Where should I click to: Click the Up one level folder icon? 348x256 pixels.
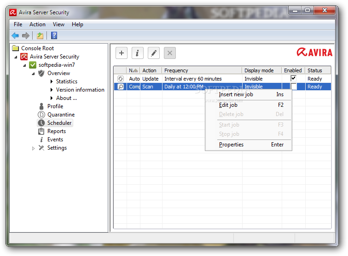[x=40, y=35]
